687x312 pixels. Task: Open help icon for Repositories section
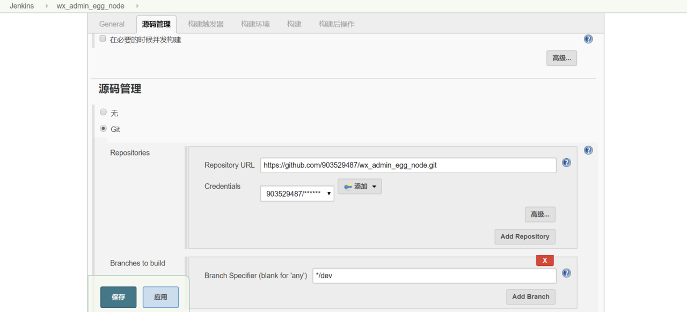(588, 150)
